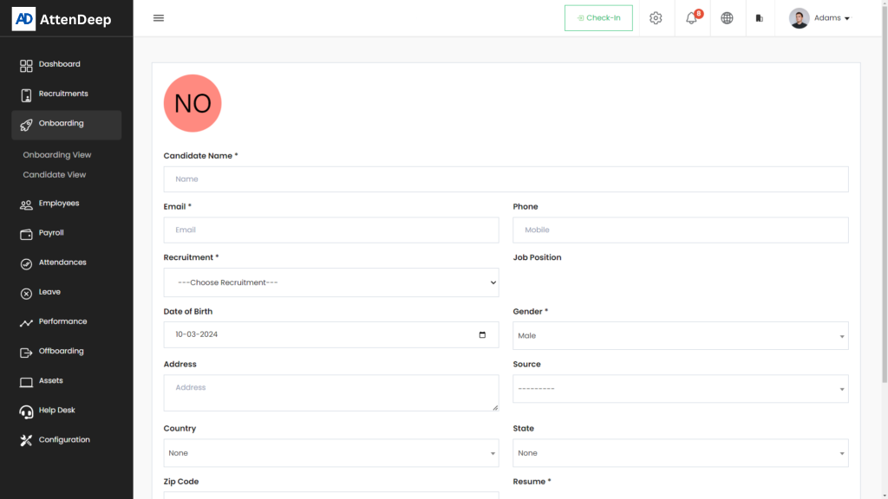Click the AttenDeep logo
Image resolution: width=888 pixels, height=499 pixels.
(x=62, y=18)
